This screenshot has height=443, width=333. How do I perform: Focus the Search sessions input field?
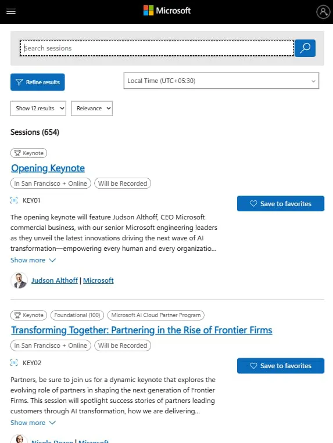click(x=157, y=48)
